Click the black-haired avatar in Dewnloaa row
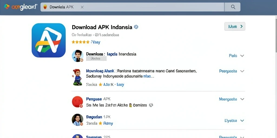277x138 pixels. pyautogui.click(x=78, y=56)
